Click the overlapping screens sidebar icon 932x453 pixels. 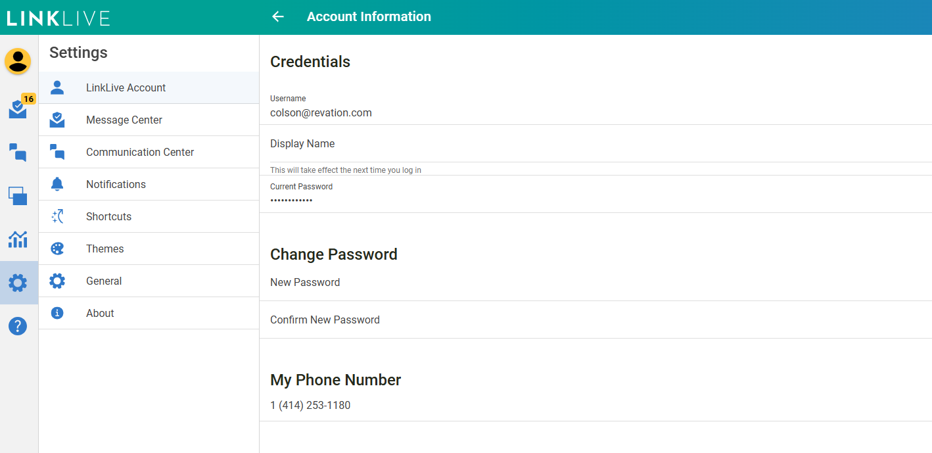pyautogui.click(x=18, y=196)
